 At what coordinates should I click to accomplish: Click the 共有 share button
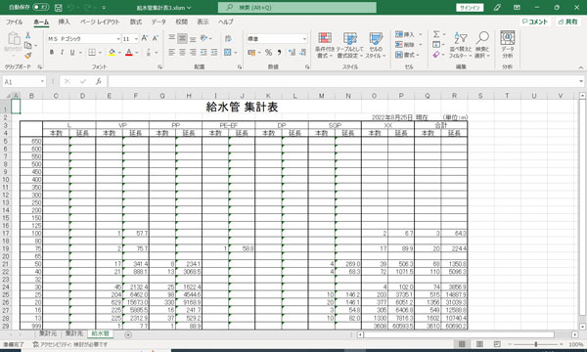pyautogui.click(x=567, y=22)
